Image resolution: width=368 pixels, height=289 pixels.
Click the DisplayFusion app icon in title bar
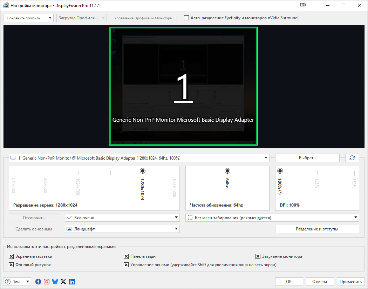6,6
